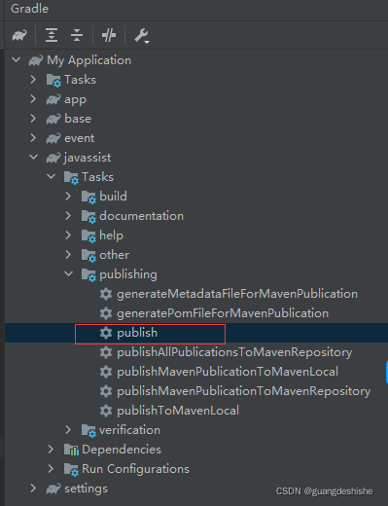Image resolution: width=388 pixels, height=506 pixels.
Task: Expand the Dependencies node
Action: pos(51,450)
